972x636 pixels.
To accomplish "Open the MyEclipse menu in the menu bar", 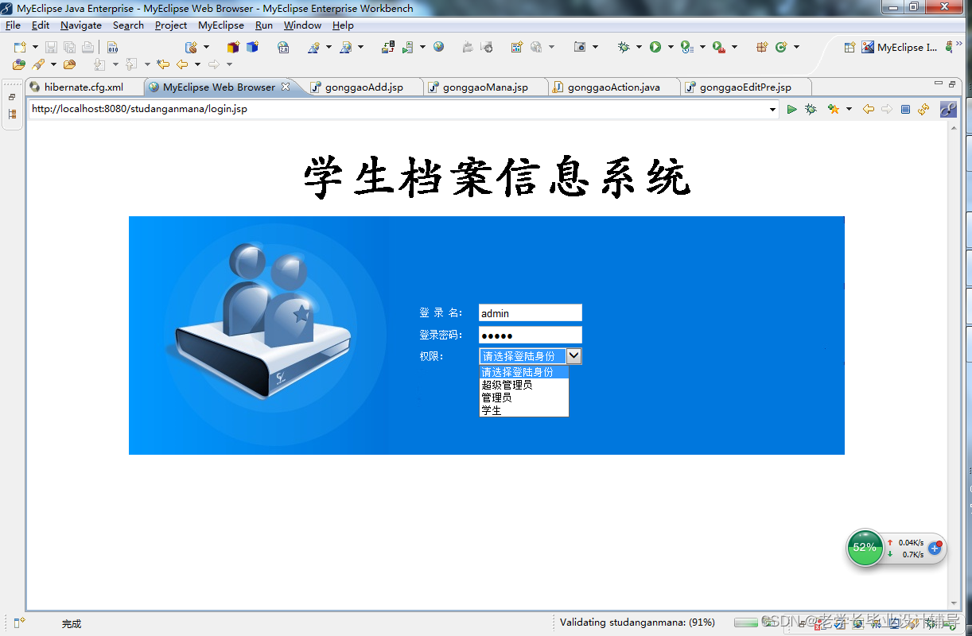I will point(220,25).
